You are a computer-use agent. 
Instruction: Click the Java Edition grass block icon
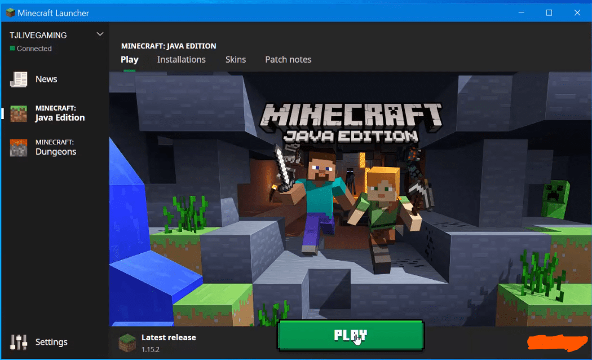click(x=19, y=114)
